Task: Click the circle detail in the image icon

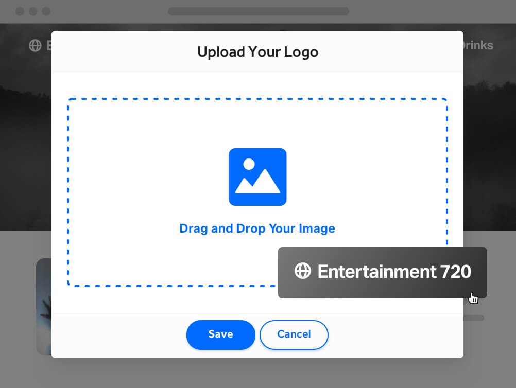Action: click(249, 164)
